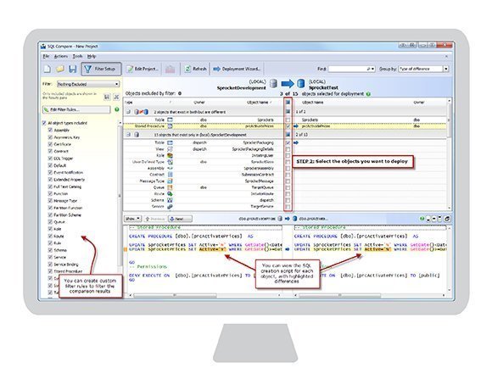Launch the Deployment Wizard
The height and width of the screenshot is (390, 492).
(237, 69)
